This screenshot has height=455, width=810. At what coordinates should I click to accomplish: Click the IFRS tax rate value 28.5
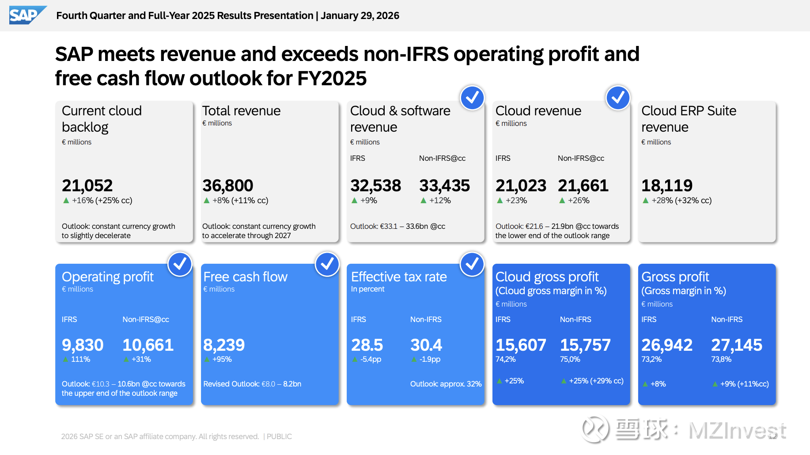[367, 345]
